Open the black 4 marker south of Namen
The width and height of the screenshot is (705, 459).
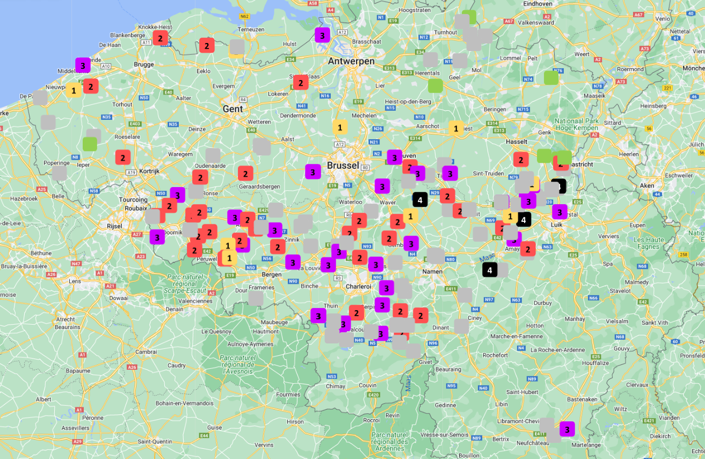tap(490, 269)
